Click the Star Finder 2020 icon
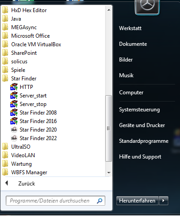 coord(14,130)
